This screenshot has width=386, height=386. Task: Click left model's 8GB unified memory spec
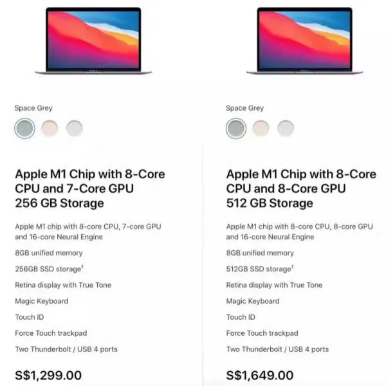[49, 253]
